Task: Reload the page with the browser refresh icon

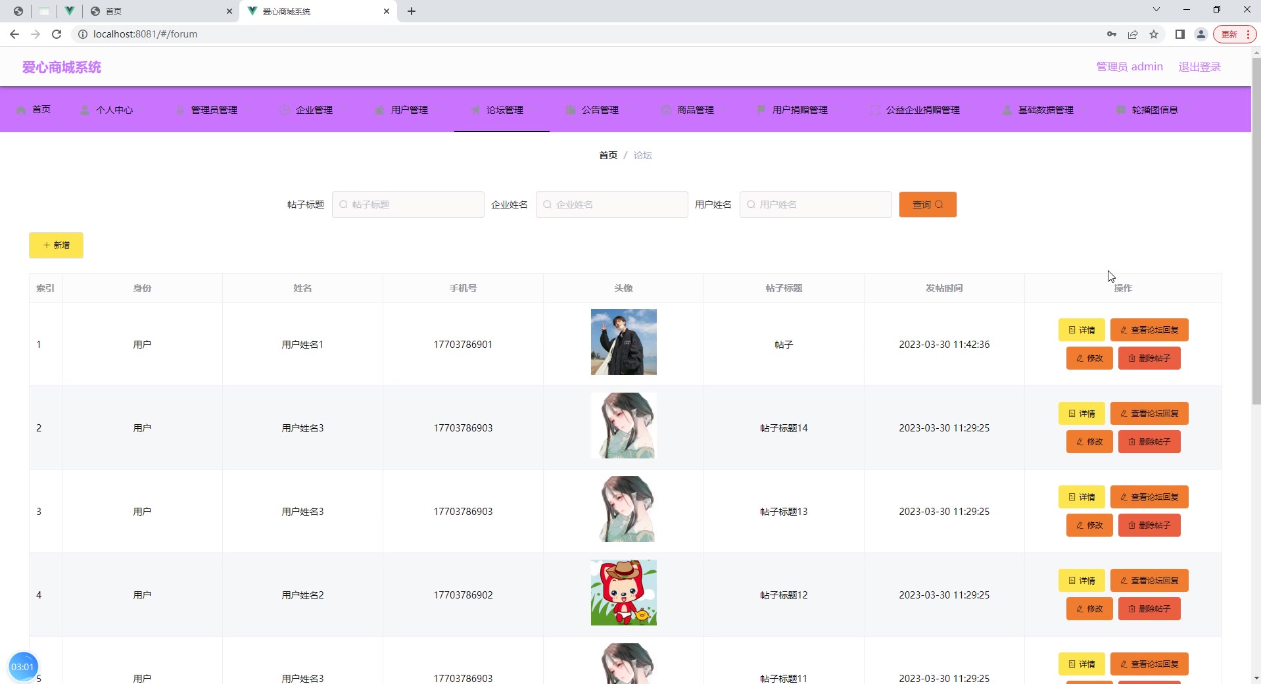Action: [x=57, y=34]
